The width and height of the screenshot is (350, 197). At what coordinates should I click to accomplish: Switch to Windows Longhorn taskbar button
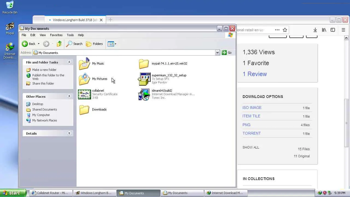click(x=95, y=193)
